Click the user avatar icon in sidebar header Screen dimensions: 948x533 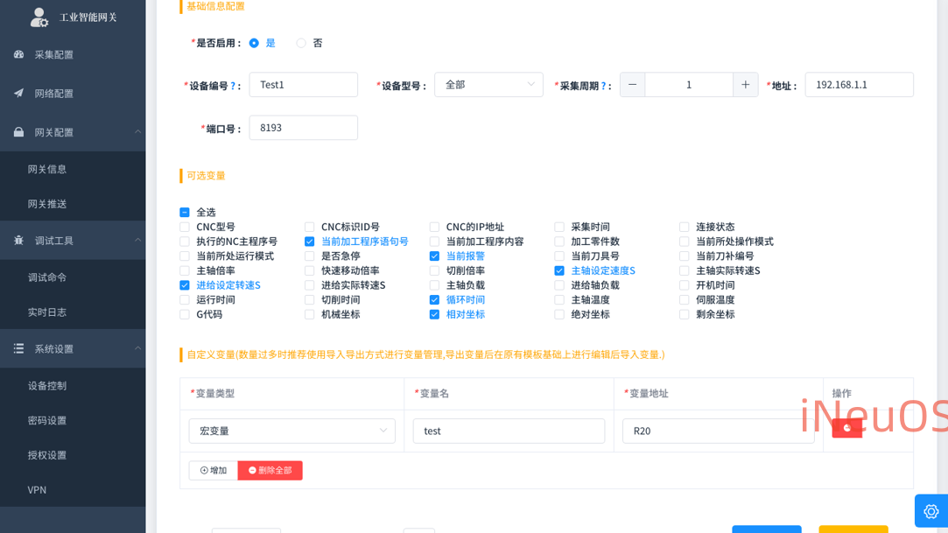(39, 17)
